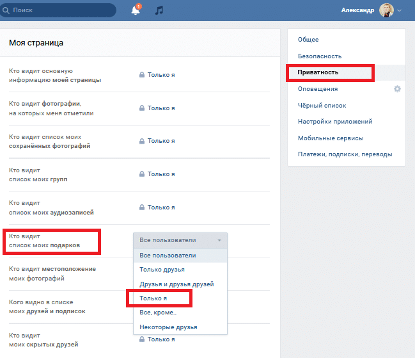Click the search magnifier icon
The width and height of the screenshot is (415, 358).
(x=6, y=10)
